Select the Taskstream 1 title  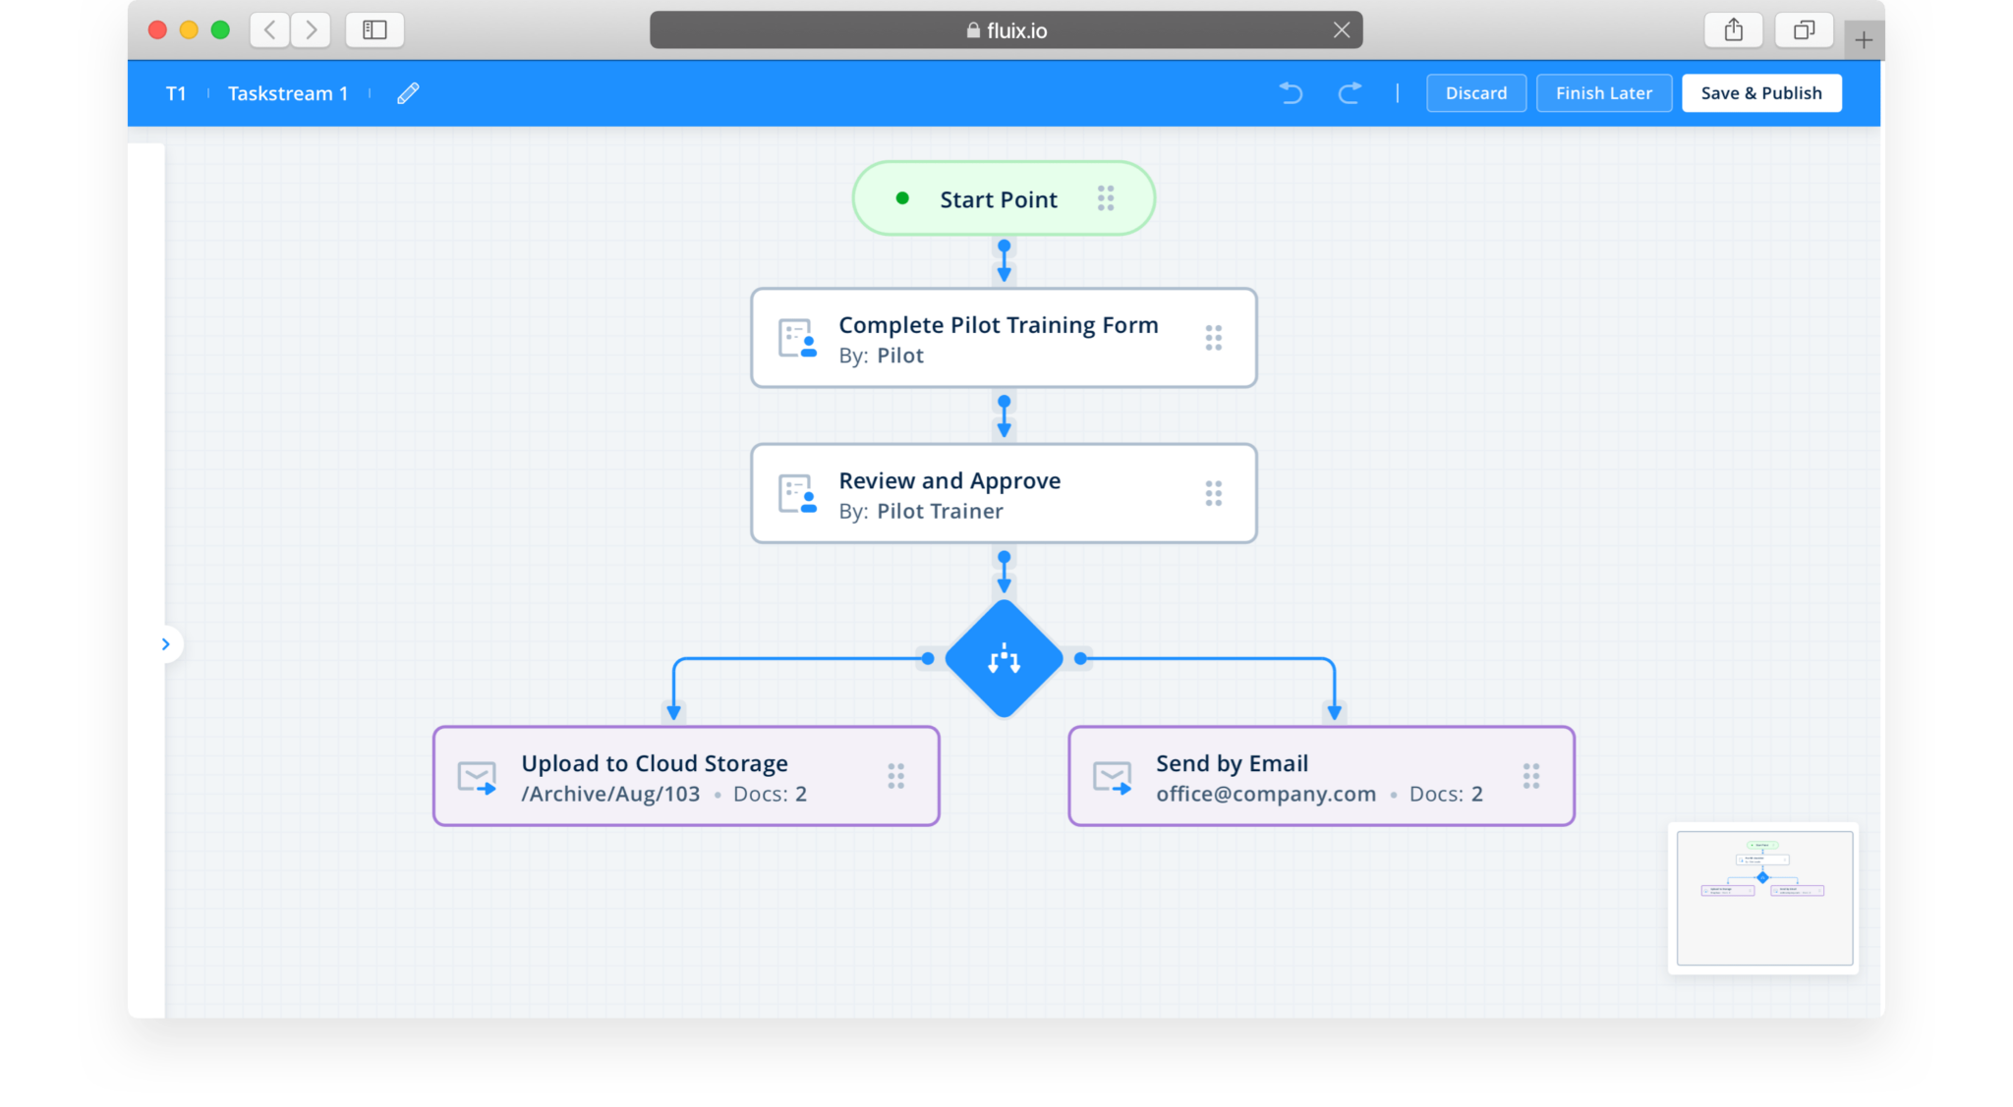point(288,93)
